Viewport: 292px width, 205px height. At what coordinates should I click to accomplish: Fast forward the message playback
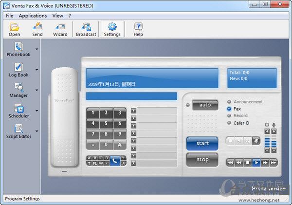point(265,163)
